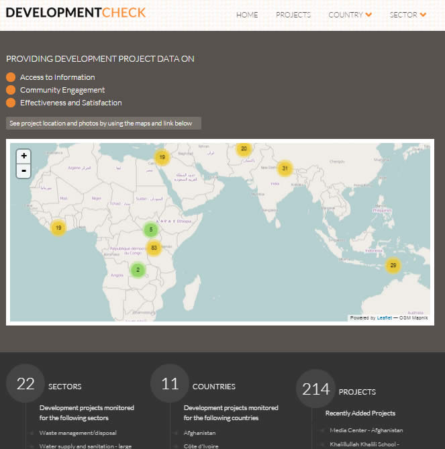Open Media Center - Afghanistan project
The width and height of the screenshot is (445, 449).
[366, 430]
